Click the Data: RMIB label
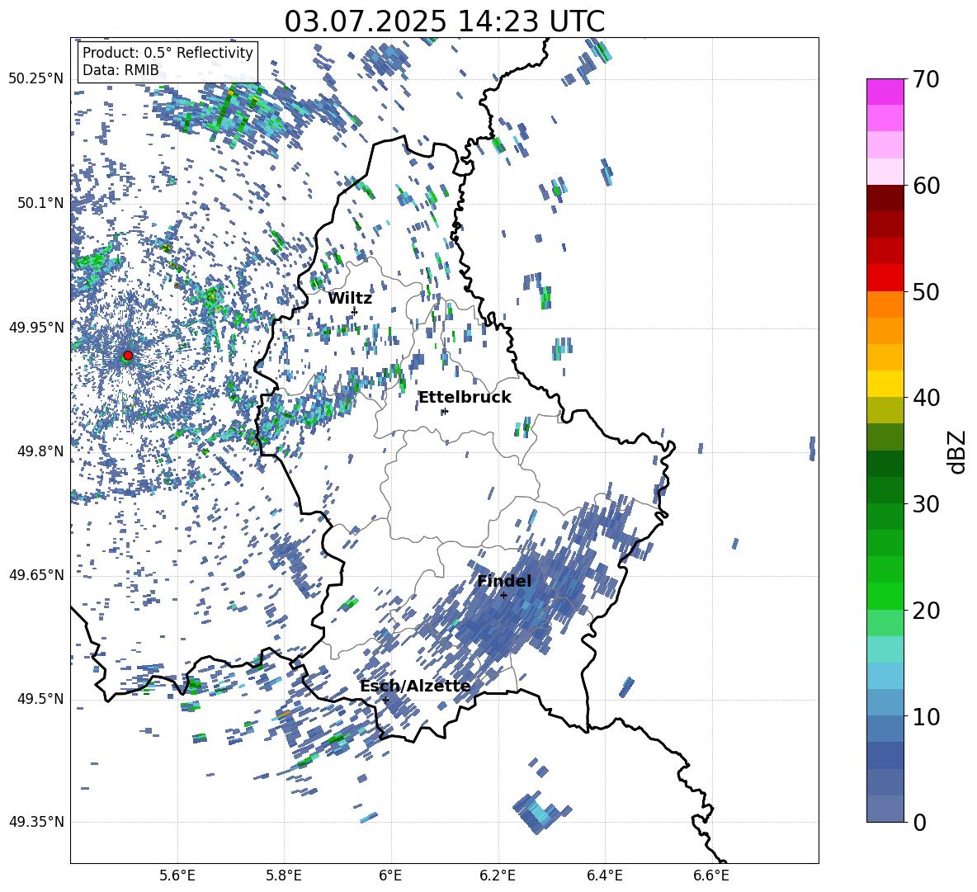This screenshot has height=892, width=977. coord(120,70)
